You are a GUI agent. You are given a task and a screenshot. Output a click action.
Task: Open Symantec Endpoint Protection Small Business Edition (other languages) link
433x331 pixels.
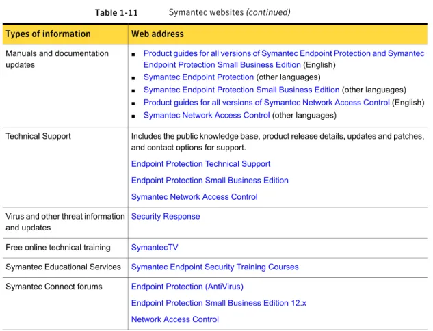pyautogui.click(x=241, y=90)
